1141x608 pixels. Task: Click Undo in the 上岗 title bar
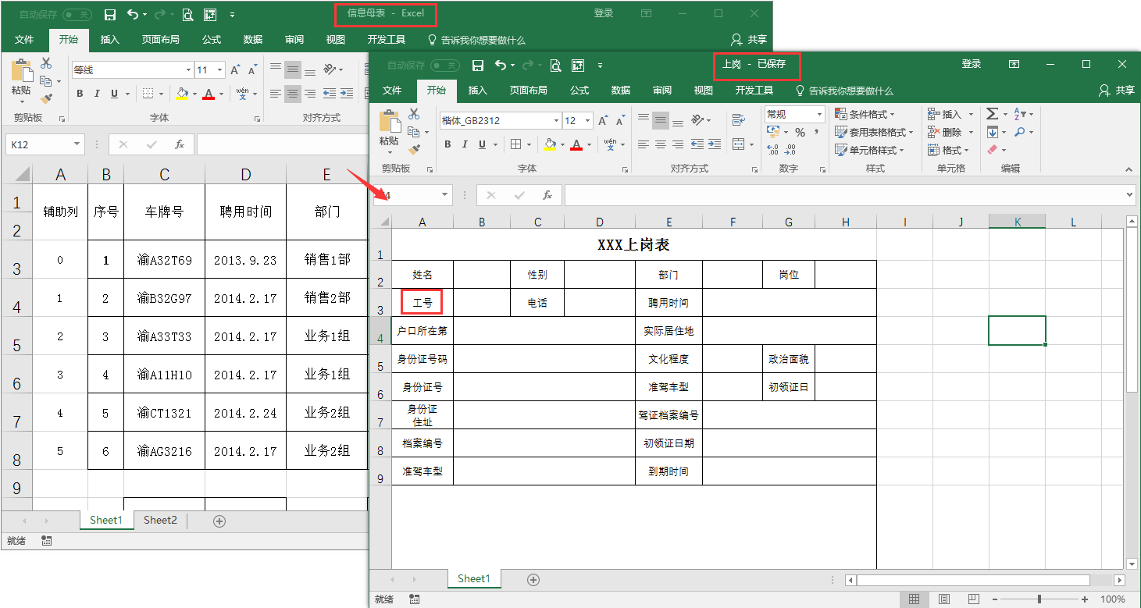[x=501, y=65]
